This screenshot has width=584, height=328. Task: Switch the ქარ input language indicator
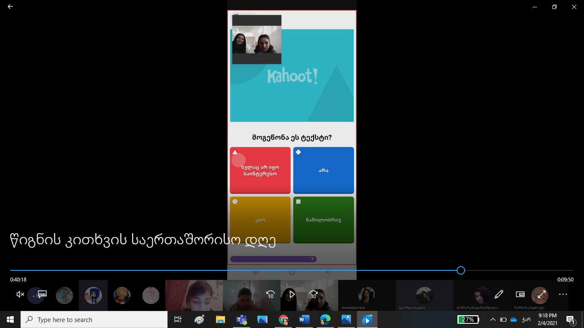click(x=526, y=319)
